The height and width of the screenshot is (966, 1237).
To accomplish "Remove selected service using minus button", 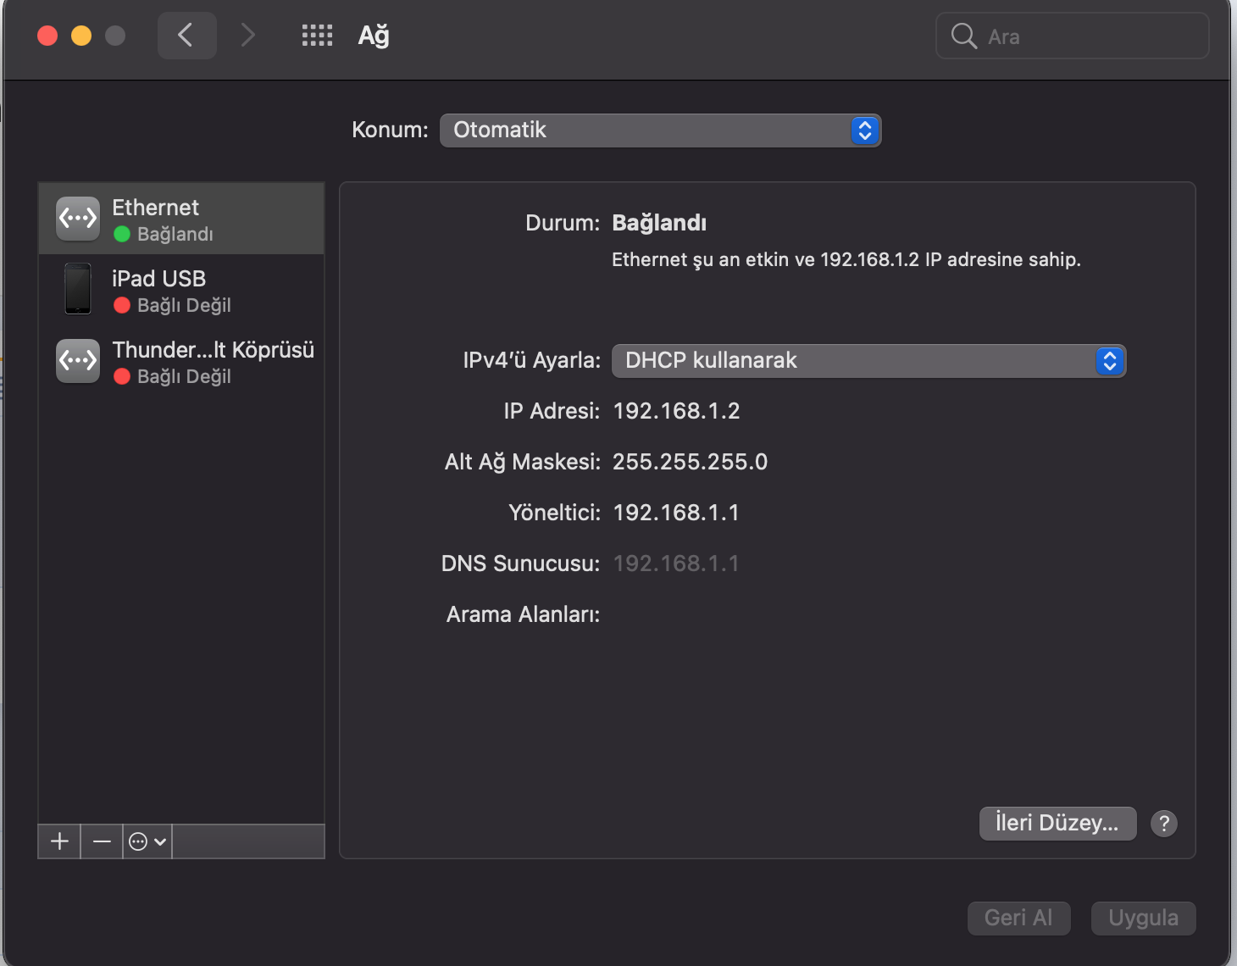I will 101,841.
